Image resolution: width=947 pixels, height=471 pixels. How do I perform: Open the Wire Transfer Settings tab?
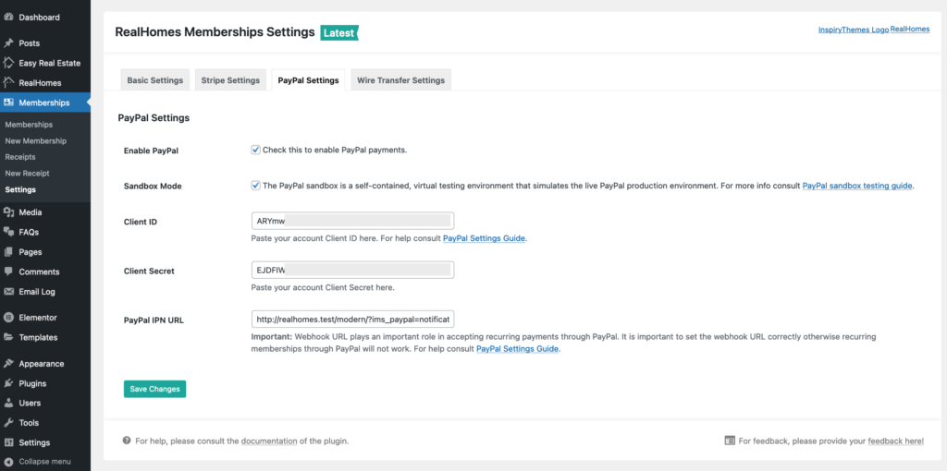[x=401, y=80]
